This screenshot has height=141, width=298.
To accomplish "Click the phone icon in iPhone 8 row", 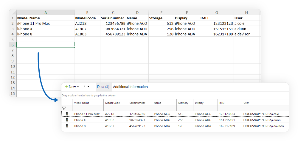I will point(67,126).
